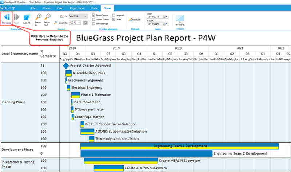This screenshot has height=172, width=291.
Task: Switch to the Home tab
Action: click(47, 8)
